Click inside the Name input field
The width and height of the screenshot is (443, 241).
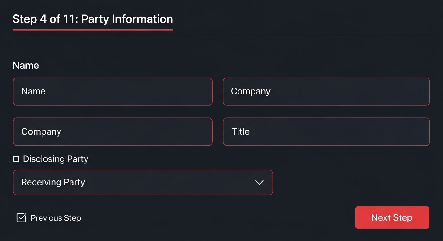(x=113, y=91)
